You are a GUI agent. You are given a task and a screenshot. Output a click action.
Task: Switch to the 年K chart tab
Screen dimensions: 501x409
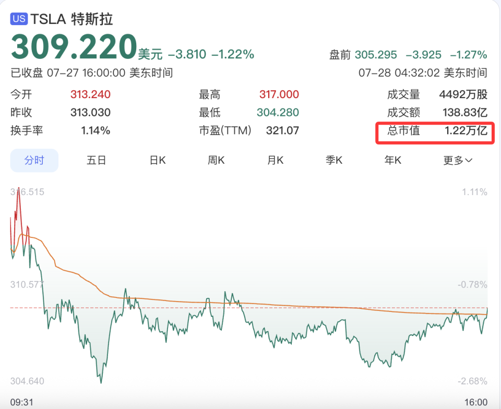[x=392, y=160]
